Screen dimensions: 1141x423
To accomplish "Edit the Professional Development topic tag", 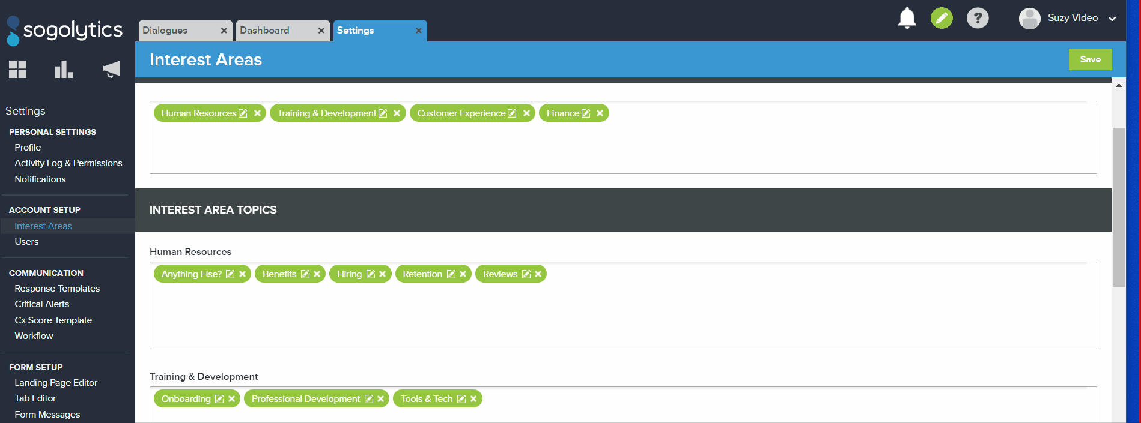I will pyautogui.click(x=369, y=399).
